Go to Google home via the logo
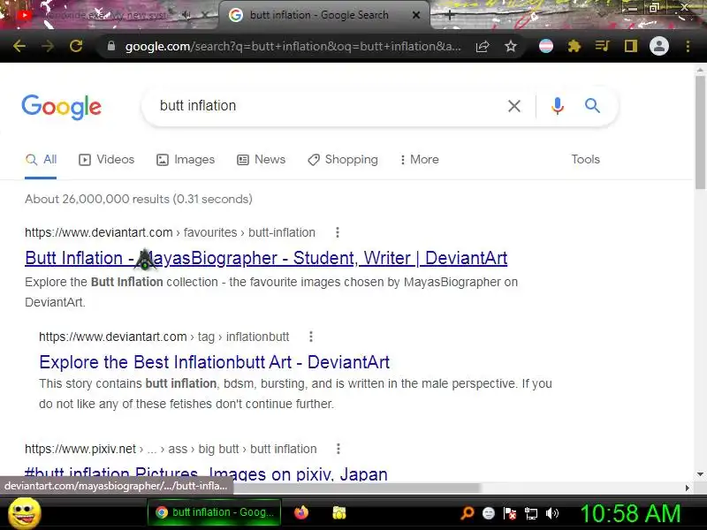707x530 pixels. [61, 107]
